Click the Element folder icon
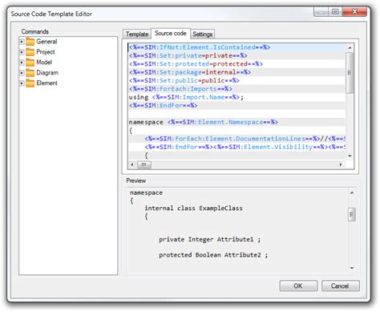This screenshot has width=380, height=312. click(x=30, y=83)
